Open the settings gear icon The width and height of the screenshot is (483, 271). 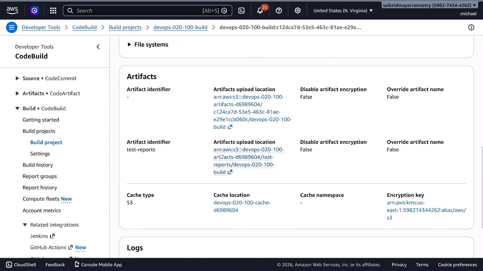pos(298,11)
